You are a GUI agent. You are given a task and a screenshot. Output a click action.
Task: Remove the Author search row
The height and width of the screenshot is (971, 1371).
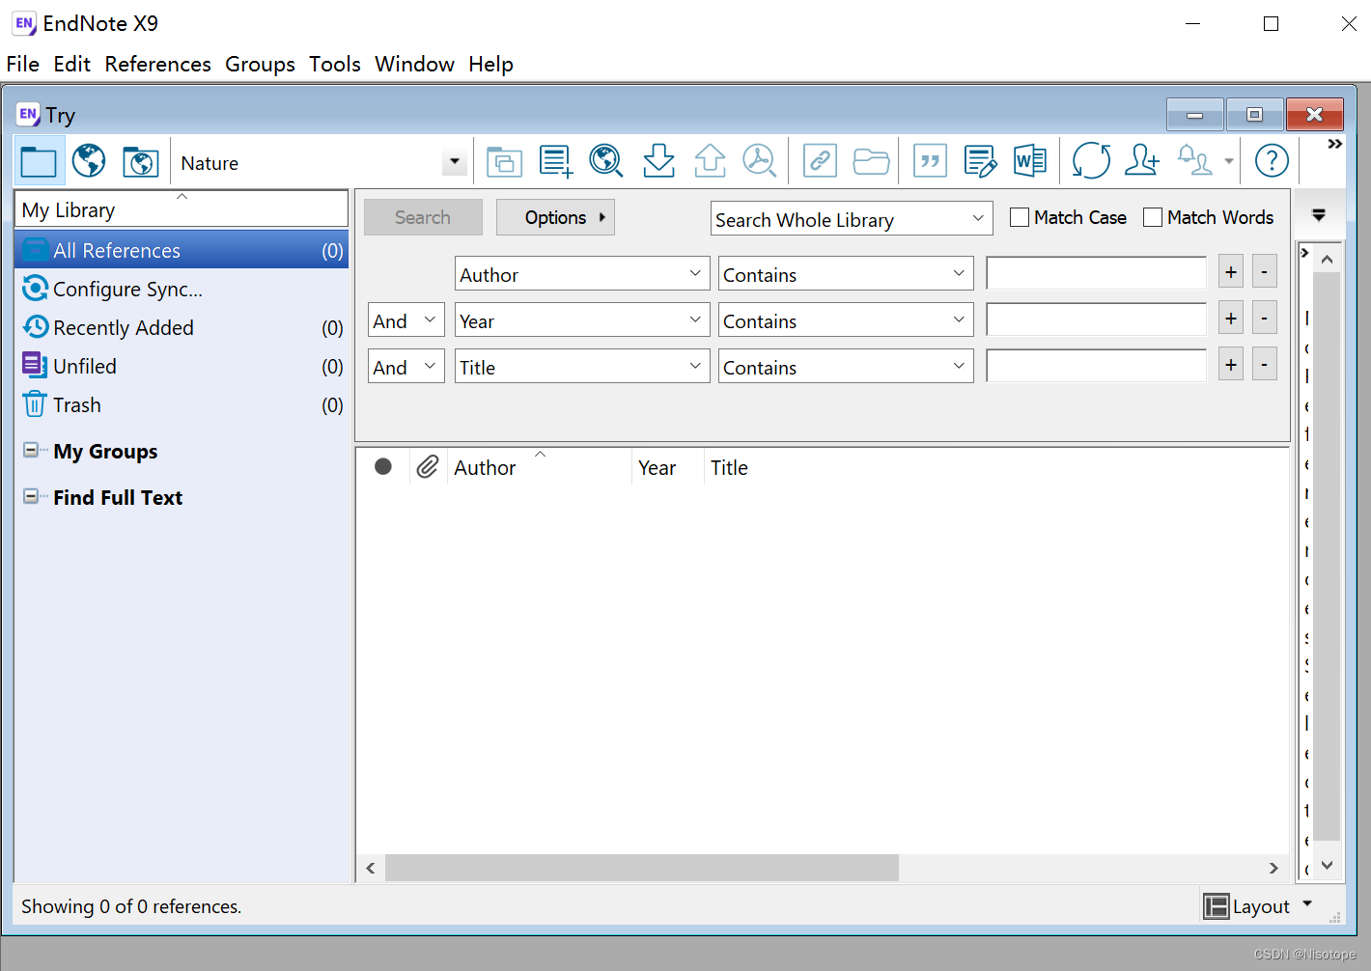point(1265,272)
